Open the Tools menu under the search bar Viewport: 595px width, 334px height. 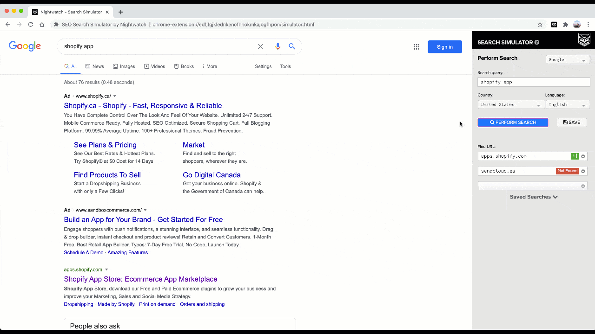point(285,66)
